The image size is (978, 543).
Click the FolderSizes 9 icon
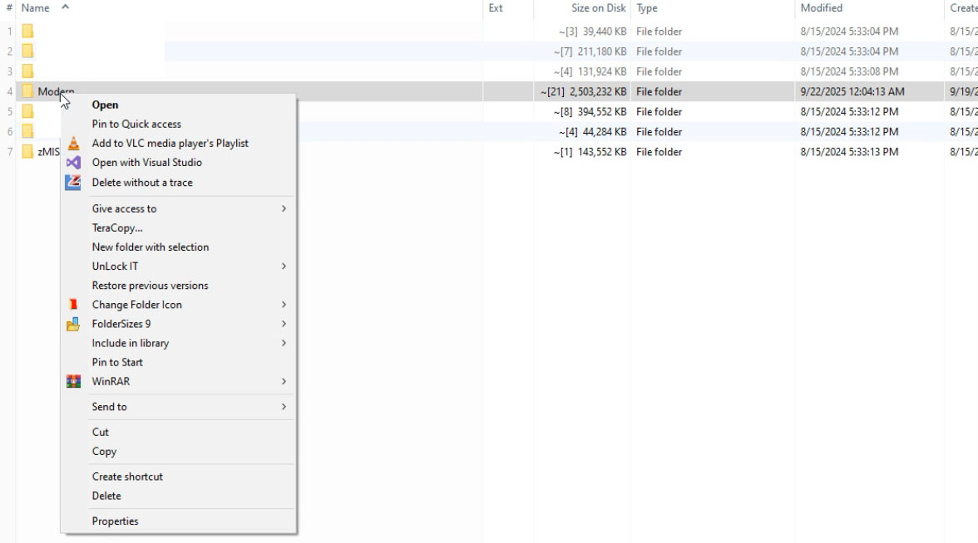tap(73, 323)
